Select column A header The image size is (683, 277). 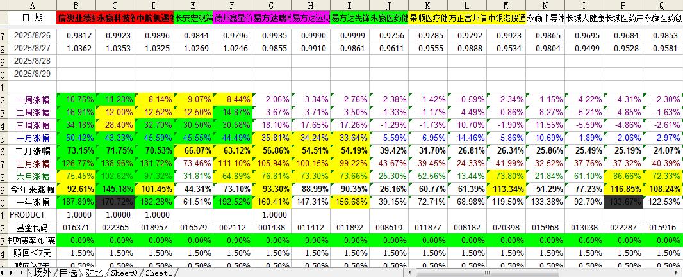pyautogui.click(x=32, y=6)
